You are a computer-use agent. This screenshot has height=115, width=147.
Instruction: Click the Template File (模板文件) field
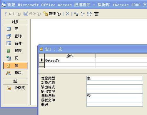[x=115, y=100]
